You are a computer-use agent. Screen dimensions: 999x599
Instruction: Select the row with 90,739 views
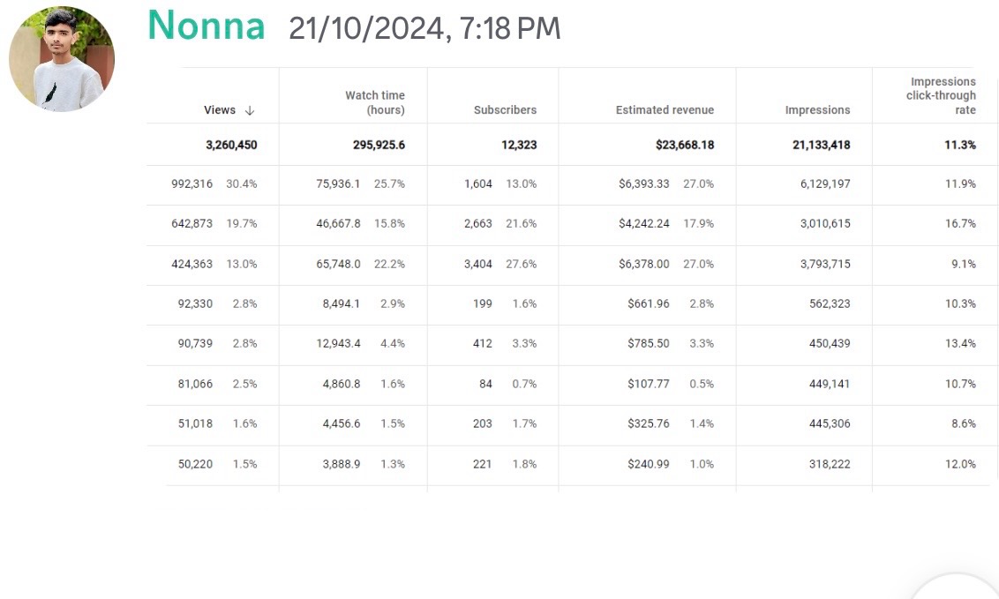click(x=572, y=345)
